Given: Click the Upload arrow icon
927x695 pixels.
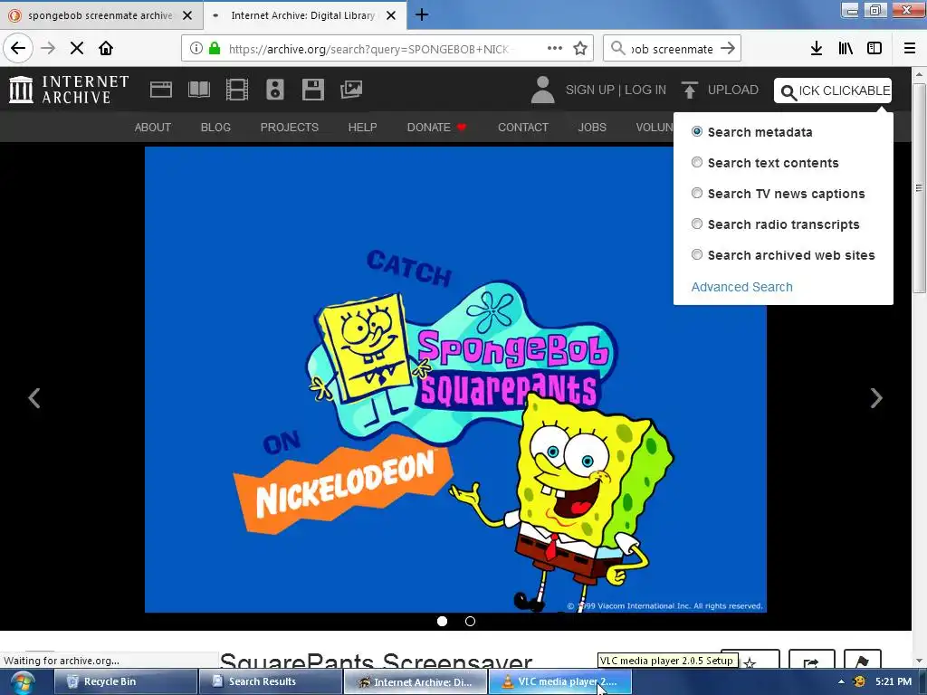Looking at the screenshot, I should [x=689, y=90].
